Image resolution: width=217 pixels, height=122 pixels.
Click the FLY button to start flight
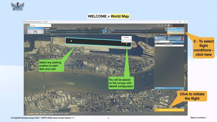(169, 110)
